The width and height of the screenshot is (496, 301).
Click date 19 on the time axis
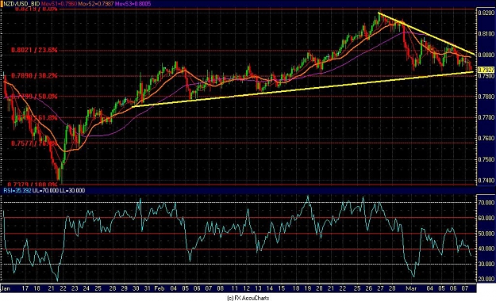(x=308, y=288)
